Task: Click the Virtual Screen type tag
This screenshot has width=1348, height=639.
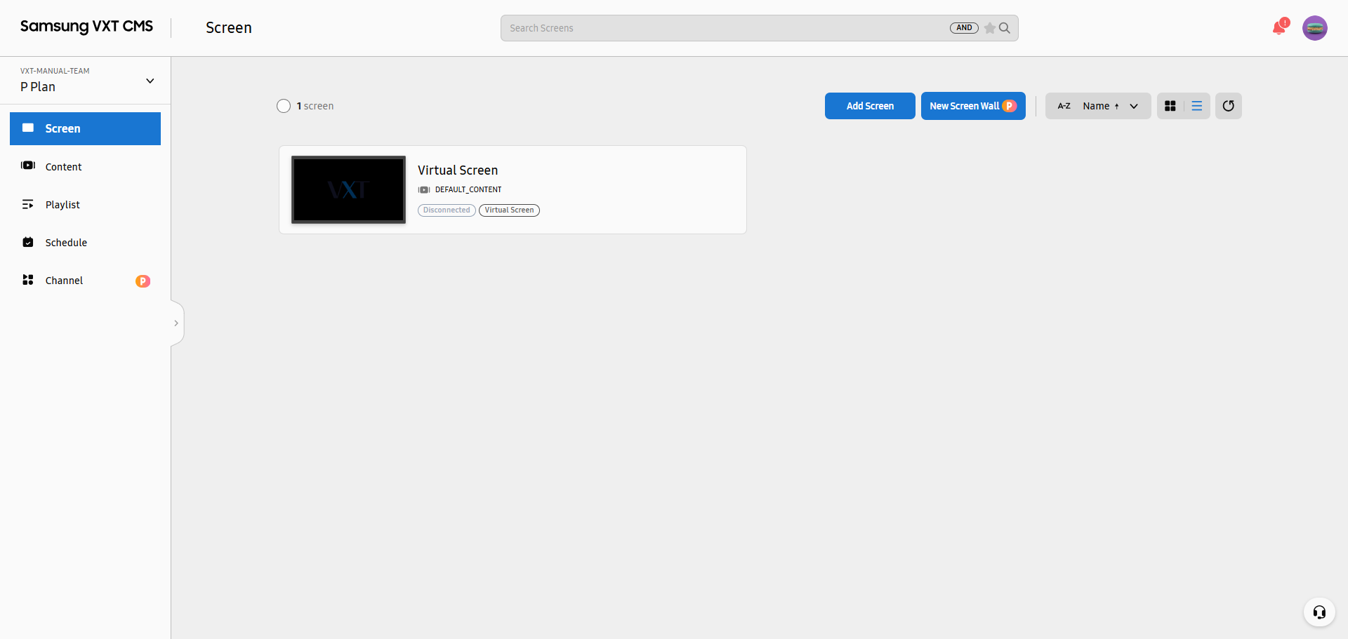Action: [509, 210]
